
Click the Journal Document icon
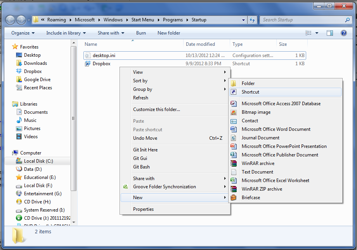click(233, 138)
